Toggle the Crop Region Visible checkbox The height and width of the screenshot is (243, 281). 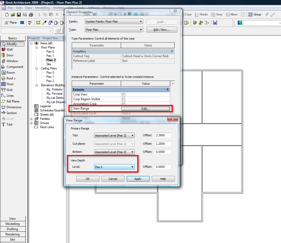point(123,99)
